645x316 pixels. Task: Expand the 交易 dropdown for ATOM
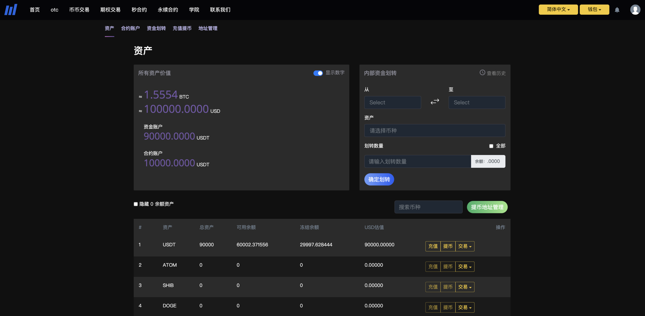[x=465, y=267]
